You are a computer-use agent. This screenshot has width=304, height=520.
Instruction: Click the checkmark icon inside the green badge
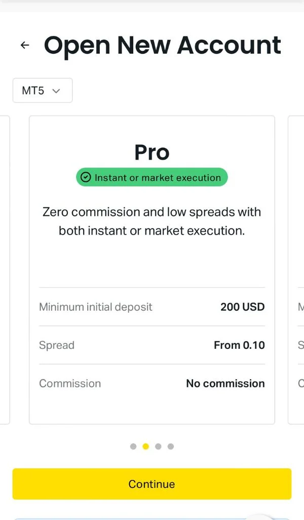pos(85,177)
